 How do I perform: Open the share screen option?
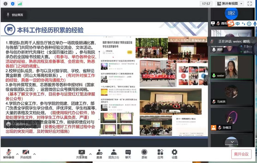(x=82, y=153)
